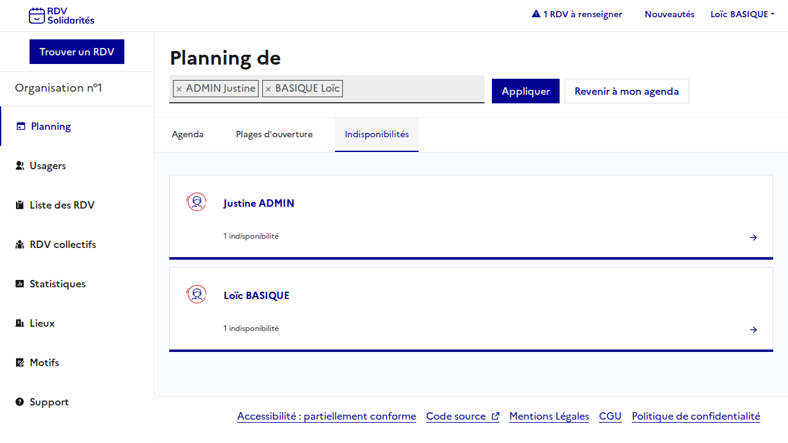
Task: Click the Support question mark icon
Action: 20,402
